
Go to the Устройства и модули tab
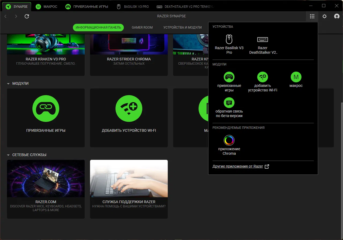point(182,28)
